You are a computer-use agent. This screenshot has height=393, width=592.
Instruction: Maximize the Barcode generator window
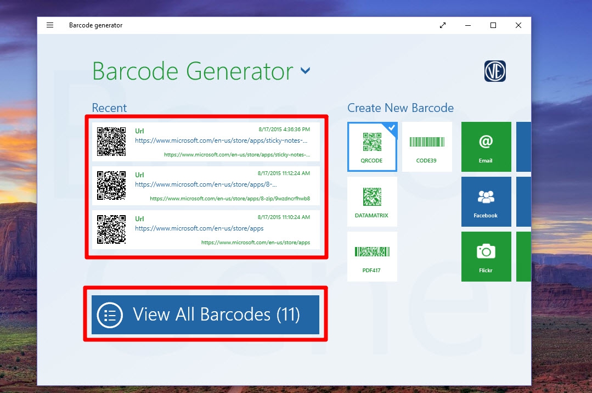(x=493, y=25)
